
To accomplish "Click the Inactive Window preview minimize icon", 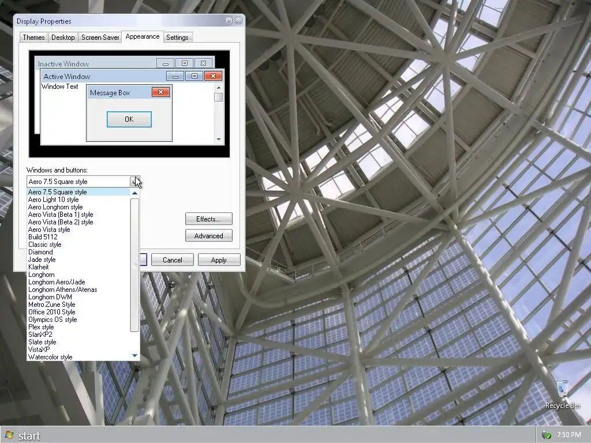I will tap(165, 63).
